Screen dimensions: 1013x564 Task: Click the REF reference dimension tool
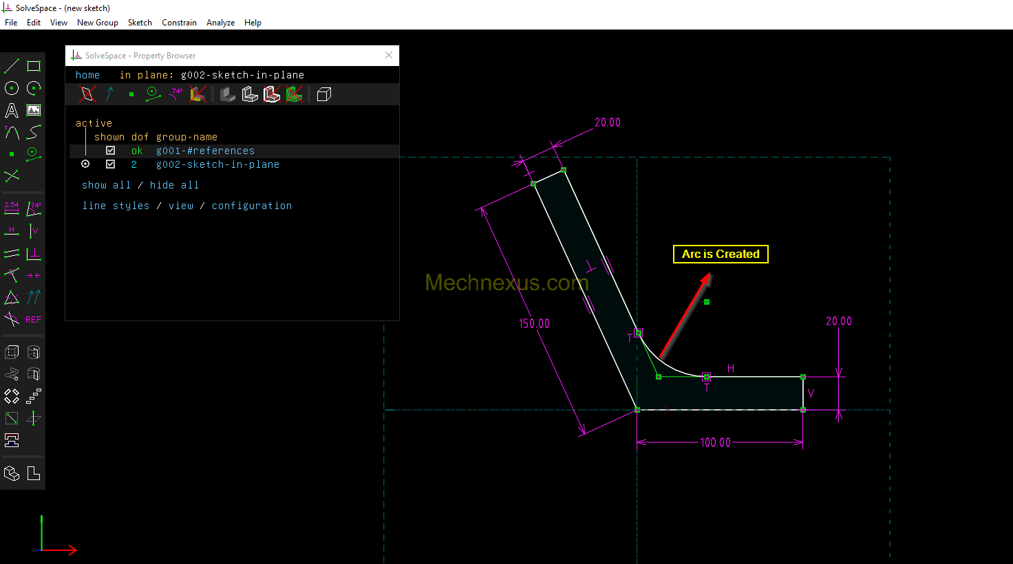pos(34,320)
